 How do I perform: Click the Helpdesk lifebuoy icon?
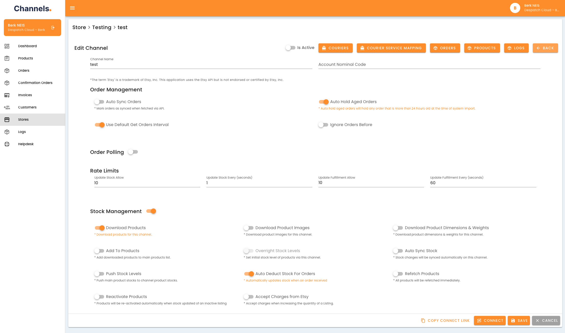tap(7, 144)
